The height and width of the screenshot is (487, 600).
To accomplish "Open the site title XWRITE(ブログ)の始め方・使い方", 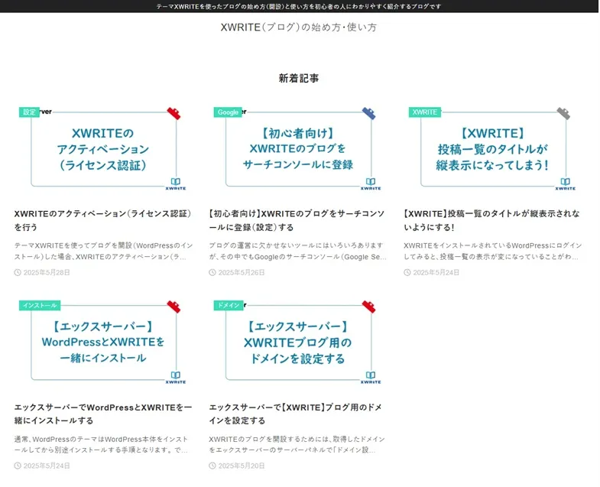I will pos(298,28).
